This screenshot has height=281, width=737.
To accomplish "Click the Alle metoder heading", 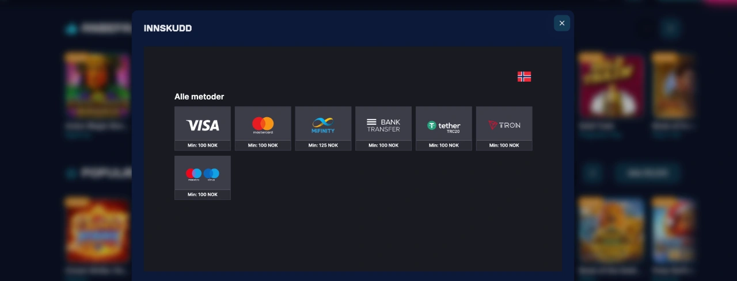I will tap(199, 97).
